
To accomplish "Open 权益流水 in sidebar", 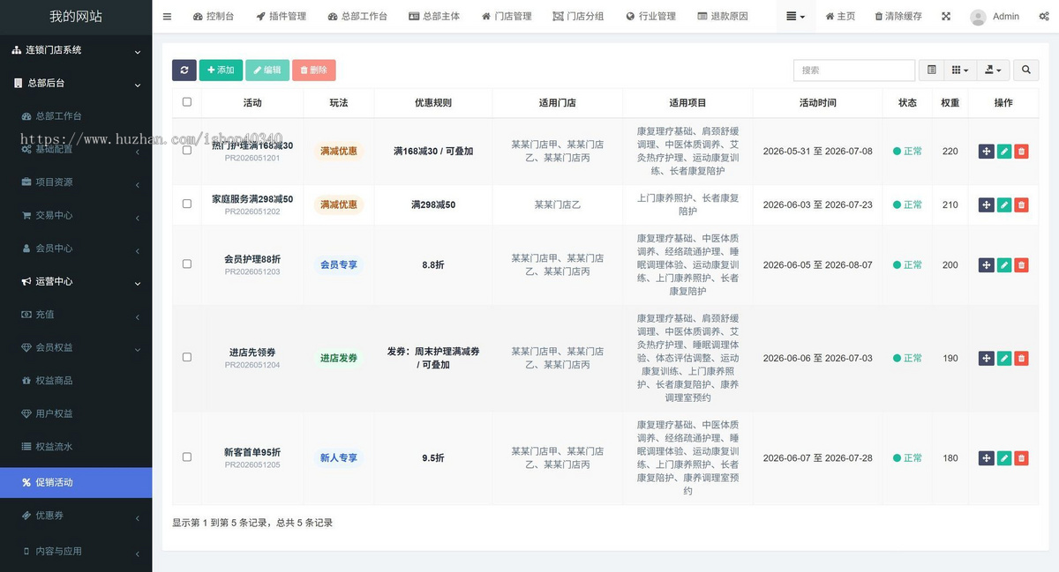I will tap(76, 447).
